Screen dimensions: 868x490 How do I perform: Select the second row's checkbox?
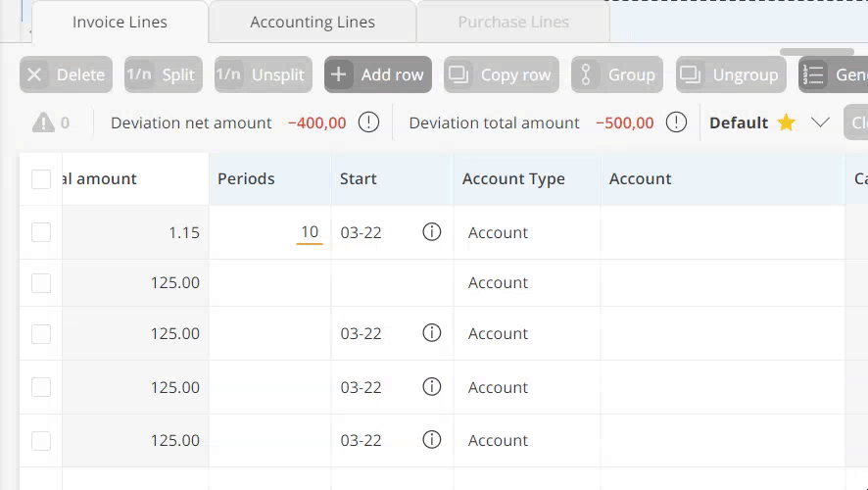[x=41, y=283]
